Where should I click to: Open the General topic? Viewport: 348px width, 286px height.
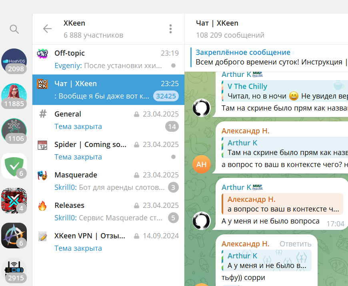click(108, 120)
